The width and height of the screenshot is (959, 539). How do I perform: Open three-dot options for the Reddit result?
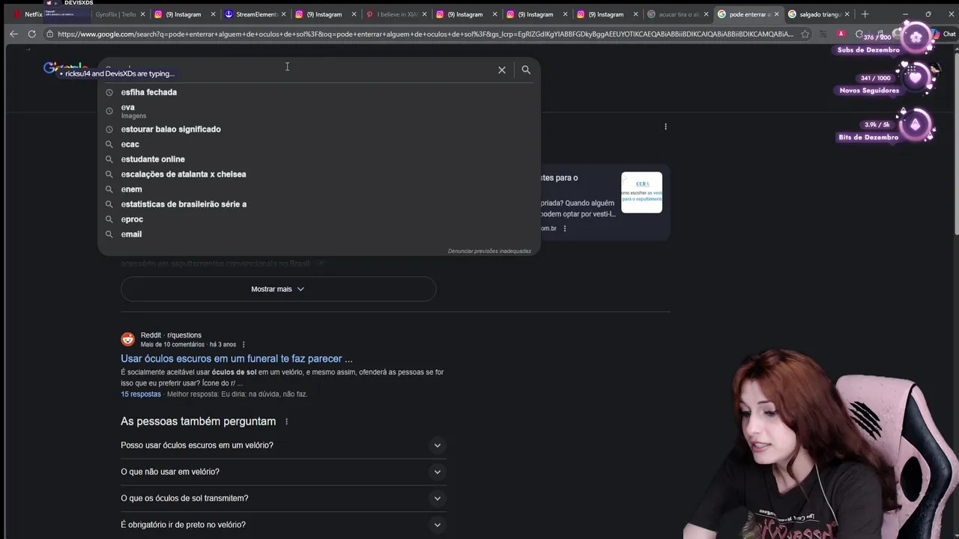coord(243,344)
